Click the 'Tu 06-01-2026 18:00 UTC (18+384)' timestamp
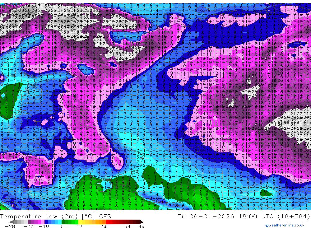311x228 pixels. (244, 216)
